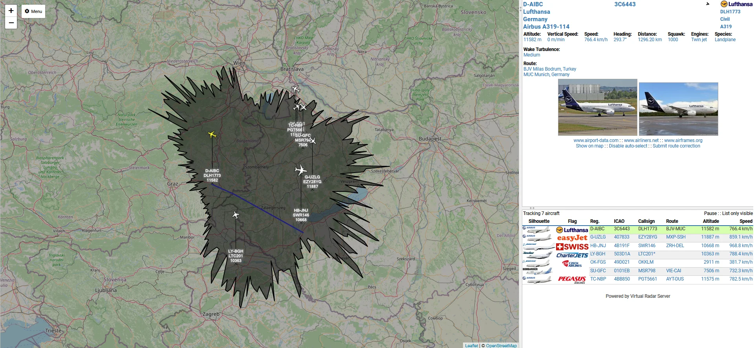Viewport: 754px width, 348px height.
Task: Click the Pegasus Airlines operator logo
Action: coord(572,280)
